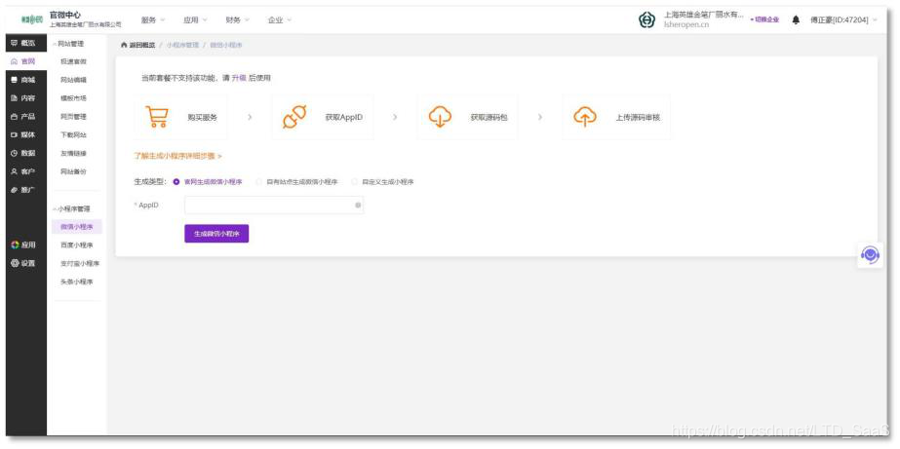The height and width of the screenshot is (449, 900).
Task: Collapse the 网站管理 group
Action: click(69, 44)
